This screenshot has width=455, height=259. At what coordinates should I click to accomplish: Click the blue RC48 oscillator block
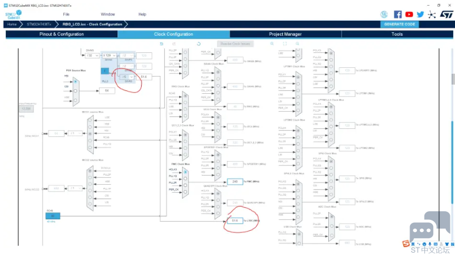coord(53,216)
